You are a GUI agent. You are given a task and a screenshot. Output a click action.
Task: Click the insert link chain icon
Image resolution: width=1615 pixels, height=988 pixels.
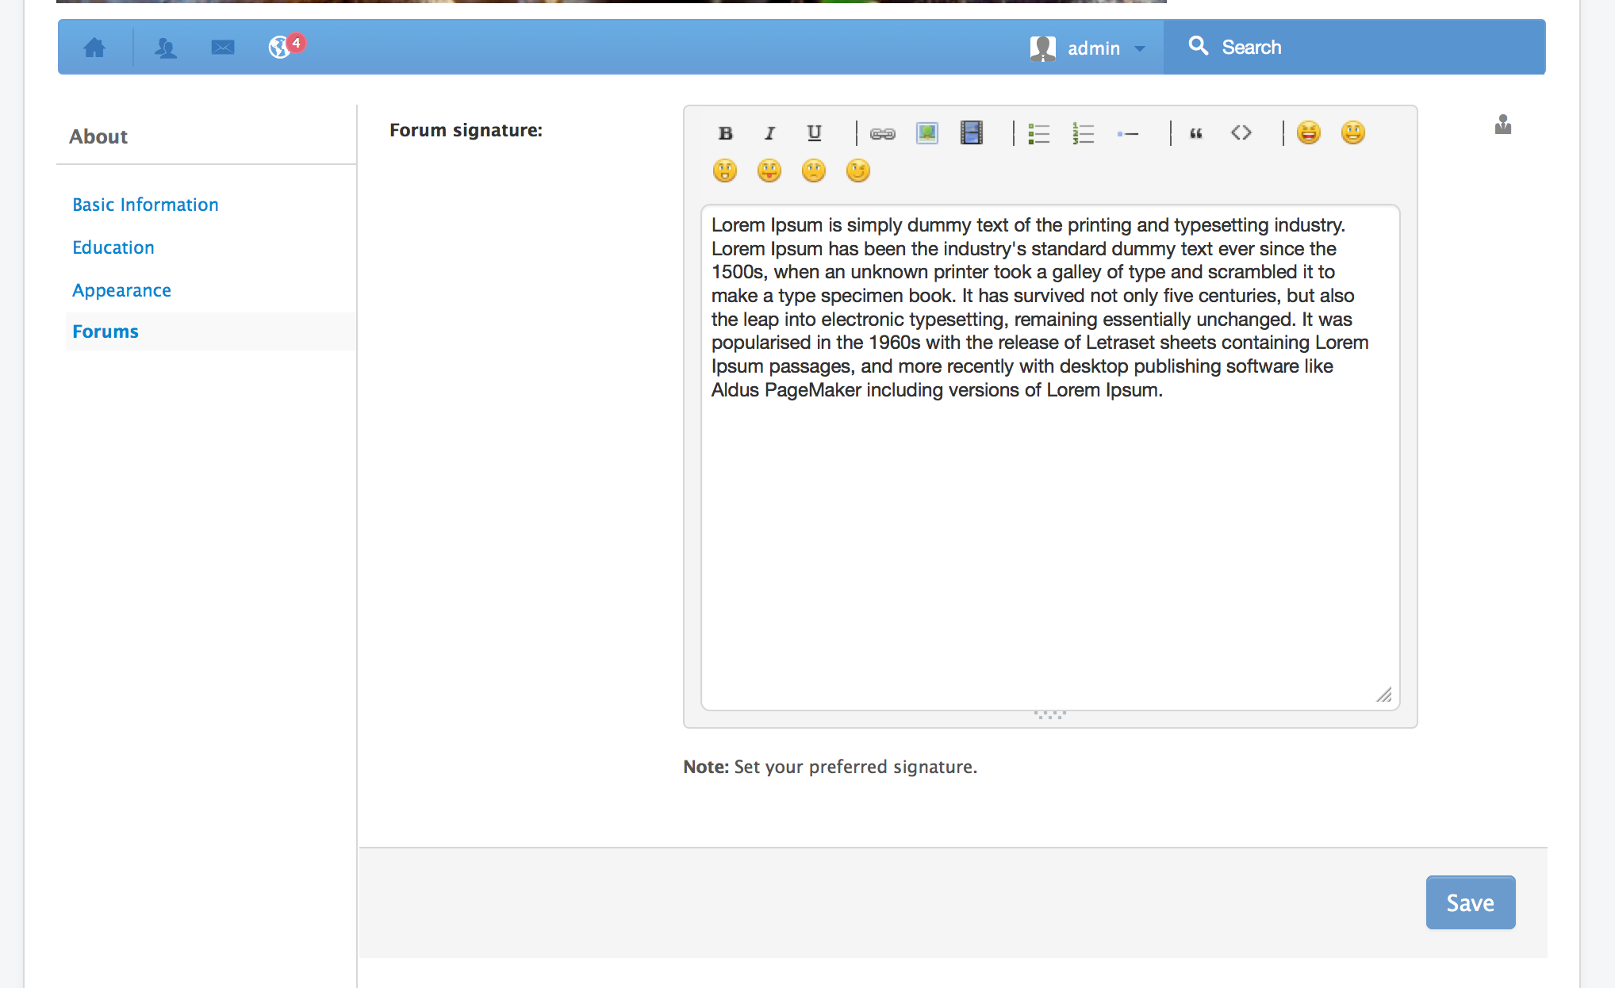click(x=883, y=133)
